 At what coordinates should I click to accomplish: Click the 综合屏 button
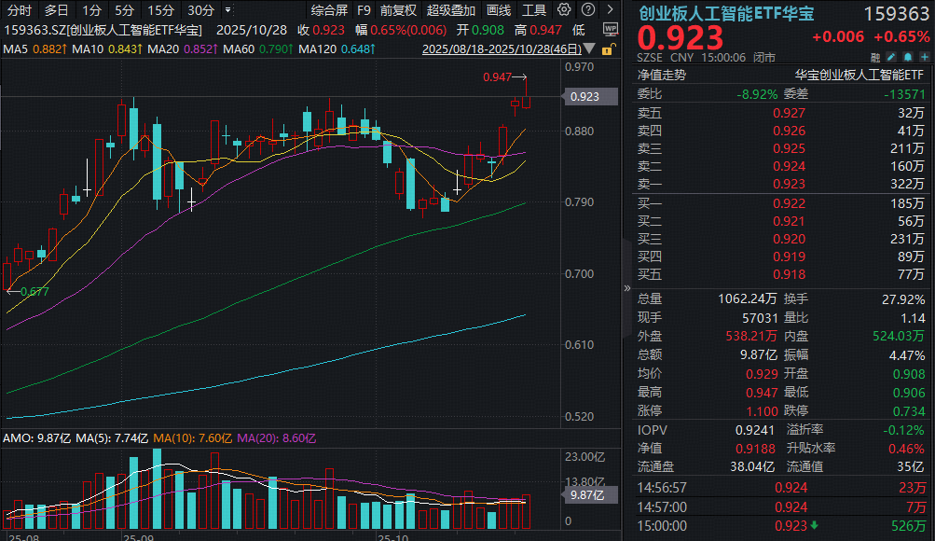pos(329,10)
